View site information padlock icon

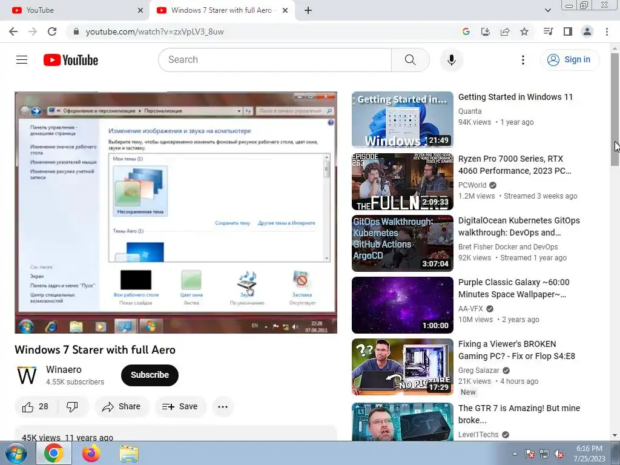point(76,31)
